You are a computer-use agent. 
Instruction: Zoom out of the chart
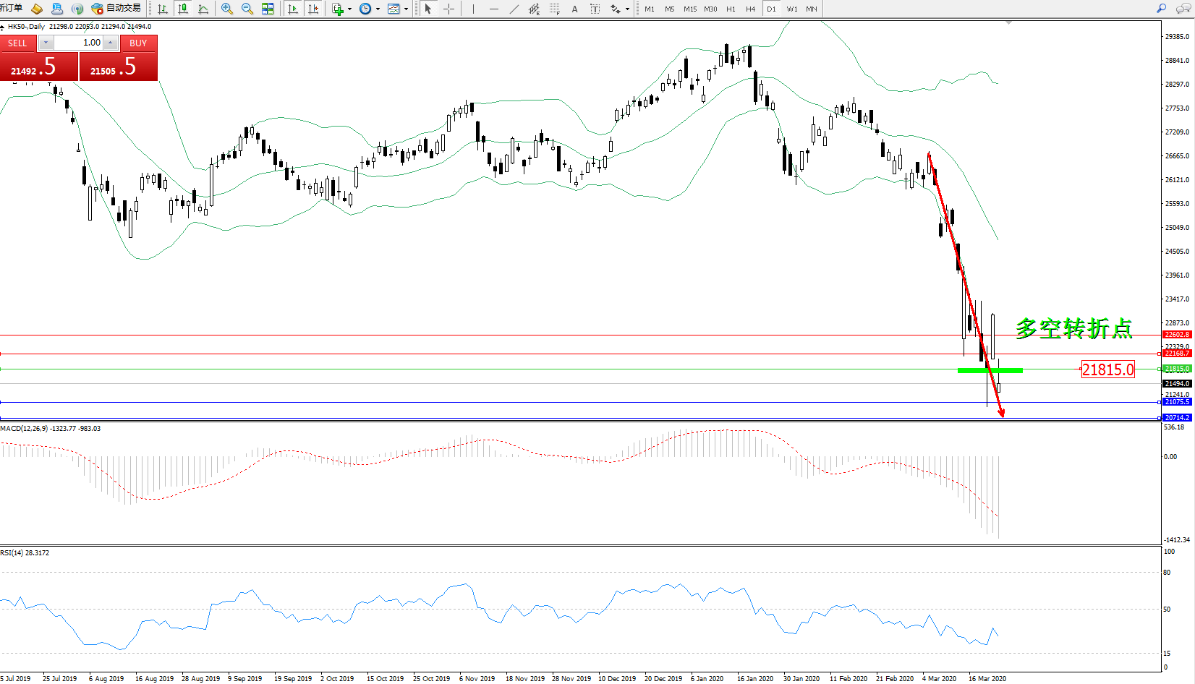pos(247,9)
